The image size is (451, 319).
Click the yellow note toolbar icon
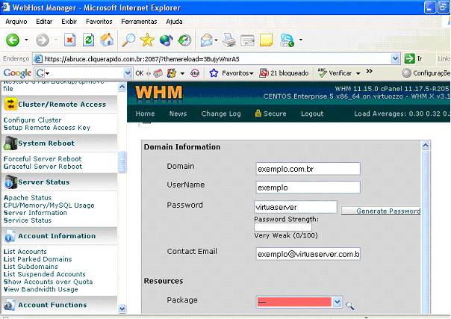coord(266,40)
